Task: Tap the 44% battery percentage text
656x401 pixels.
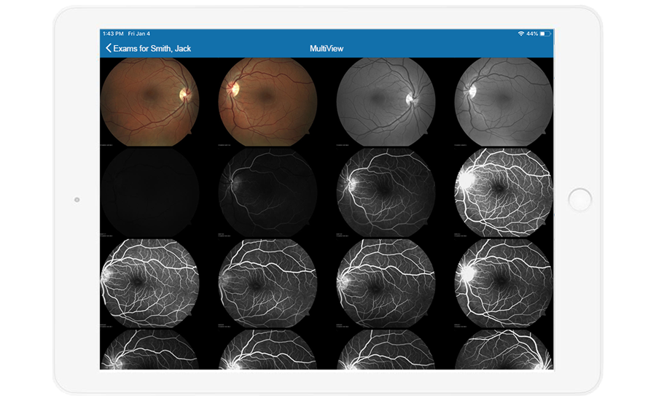Action: 532,34
